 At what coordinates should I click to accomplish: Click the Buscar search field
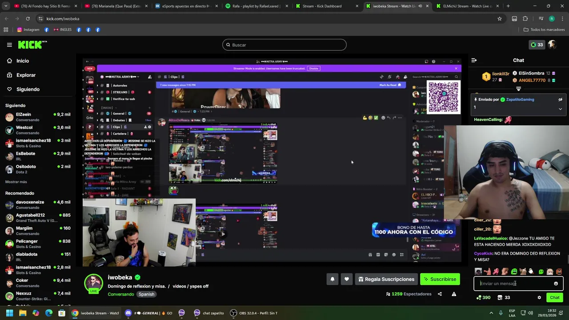[284, 45]
